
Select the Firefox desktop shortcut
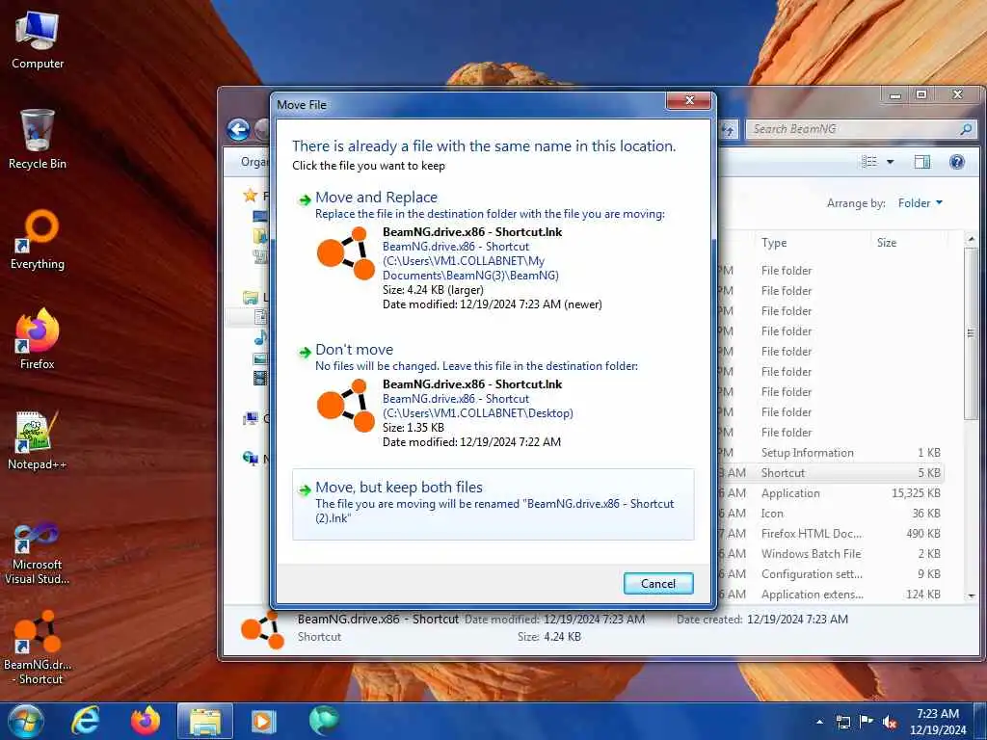coord(38,340)
